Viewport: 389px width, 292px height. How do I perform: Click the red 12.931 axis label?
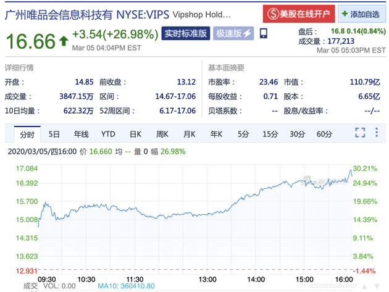click(27, 271)
